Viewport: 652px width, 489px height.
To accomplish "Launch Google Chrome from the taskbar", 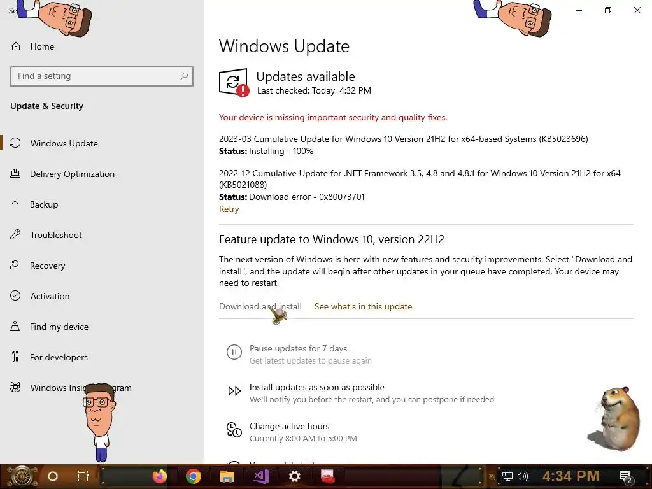I will 194,476.
